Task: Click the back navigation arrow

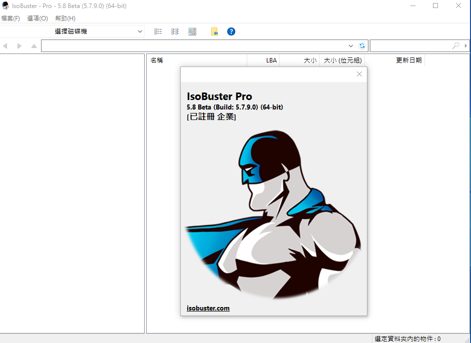Action: click(x=6, y=46)
